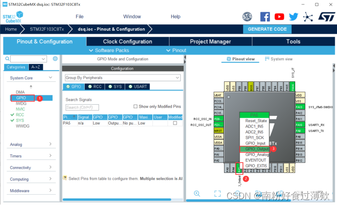Select the GPIO peripheral tab
This screenshot has width=337, height=205.
74,87
